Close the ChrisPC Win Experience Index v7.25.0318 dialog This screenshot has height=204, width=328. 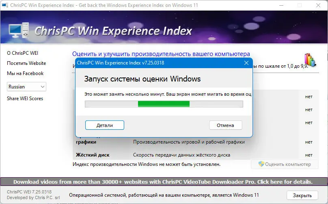246,63
